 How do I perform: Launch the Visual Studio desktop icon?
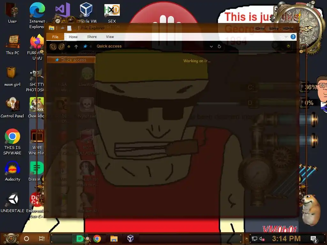62,11
